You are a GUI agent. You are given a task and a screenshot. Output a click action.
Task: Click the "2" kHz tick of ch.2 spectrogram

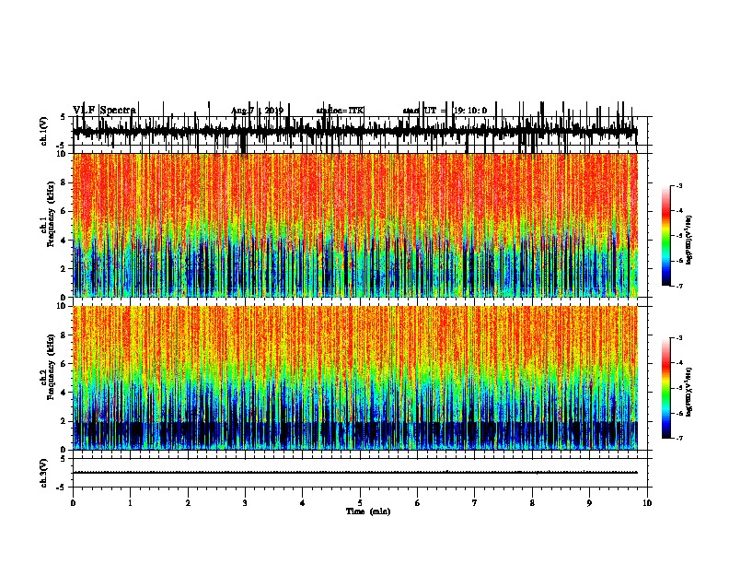[64, 421]
